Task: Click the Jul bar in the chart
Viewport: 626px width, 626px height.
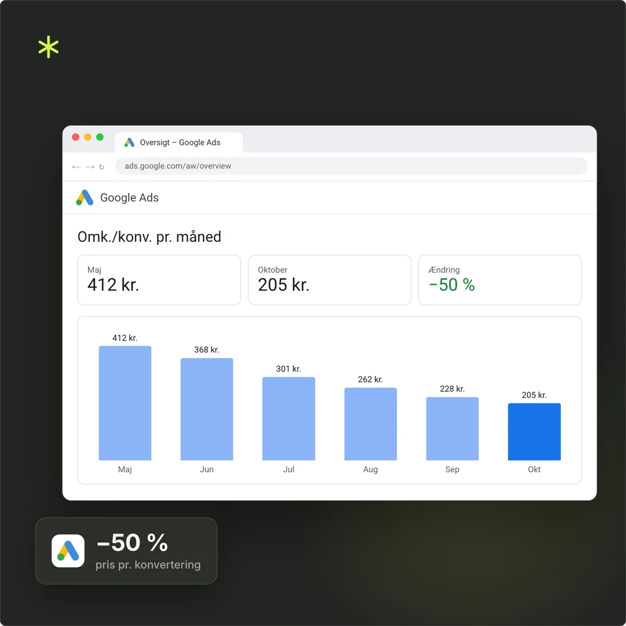Action: (289, 419)
